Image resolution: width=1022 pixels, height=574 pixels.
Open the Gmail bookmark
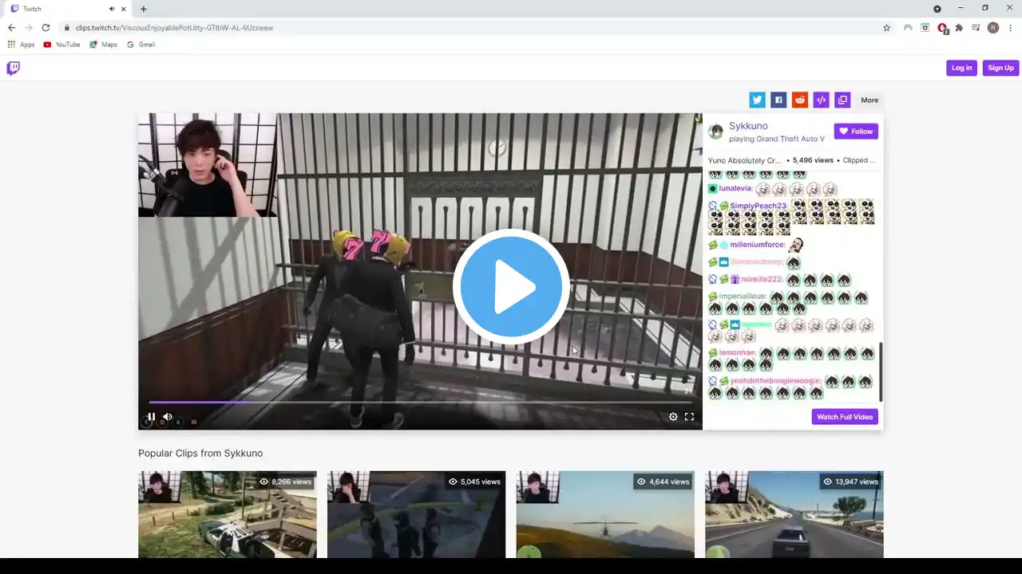(x=141, y=45)
